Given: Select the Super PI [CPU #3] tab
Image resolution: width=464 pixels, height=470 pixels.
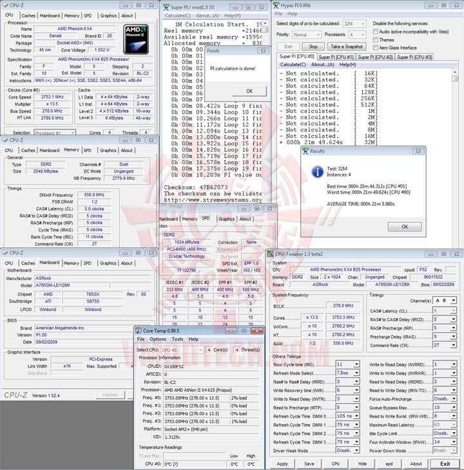Looking at the screenshot, I should [x=414, y=57].
